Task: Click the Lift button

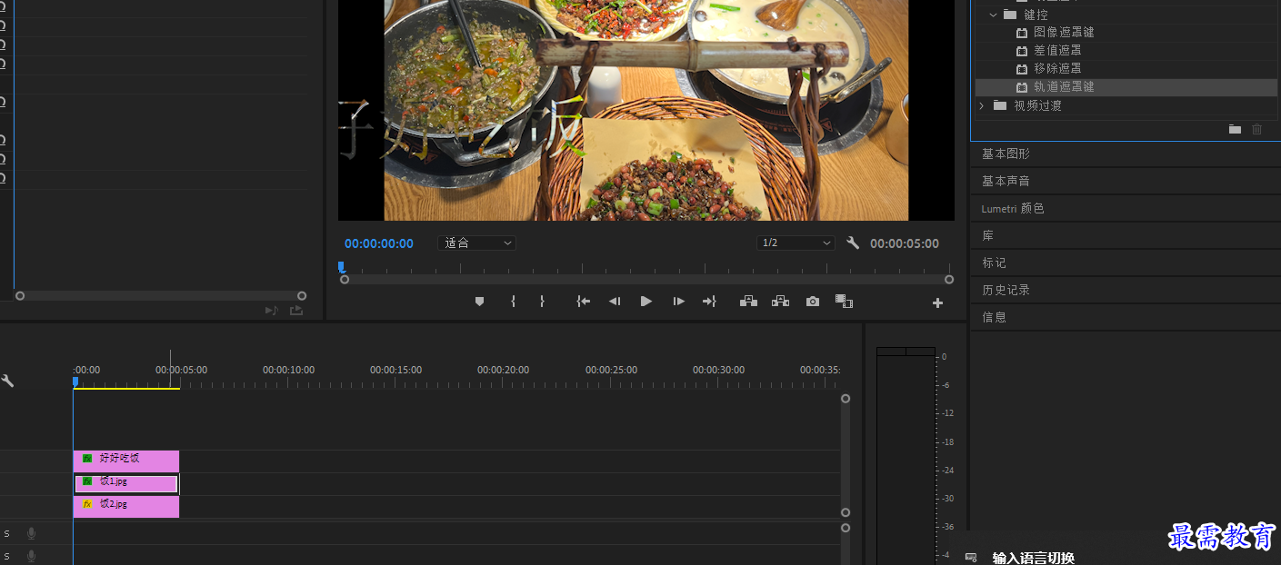Action: pyautogui.click(x=748, y=302)
